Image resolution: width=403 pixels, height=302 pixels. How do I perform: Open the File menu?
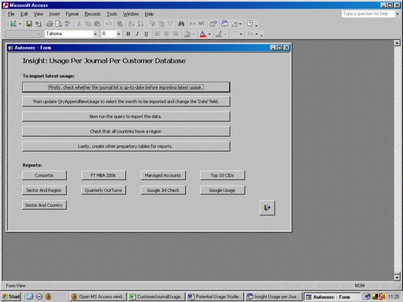(x=11, y=14)
